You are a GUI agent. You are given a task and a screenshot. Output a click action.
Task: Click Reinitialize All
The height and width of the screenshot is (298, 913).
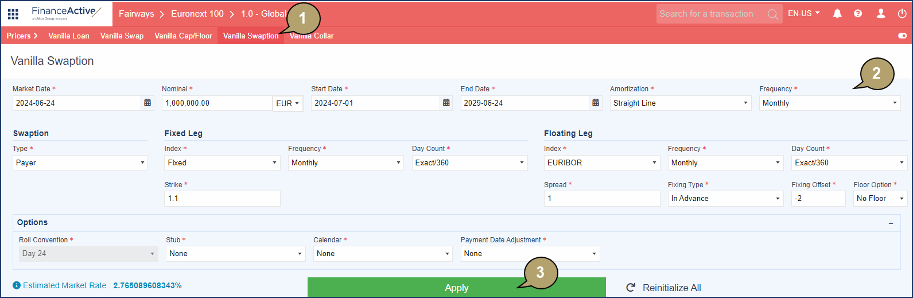pyautogui.click(x=664, y=288)
